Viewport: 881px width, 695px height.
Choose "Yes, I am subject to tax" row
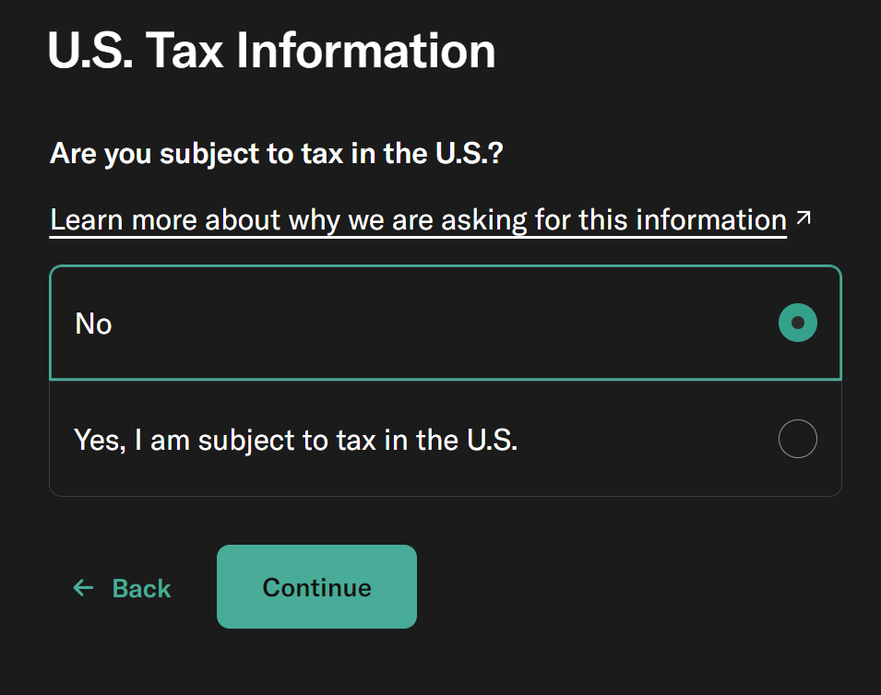445,439
